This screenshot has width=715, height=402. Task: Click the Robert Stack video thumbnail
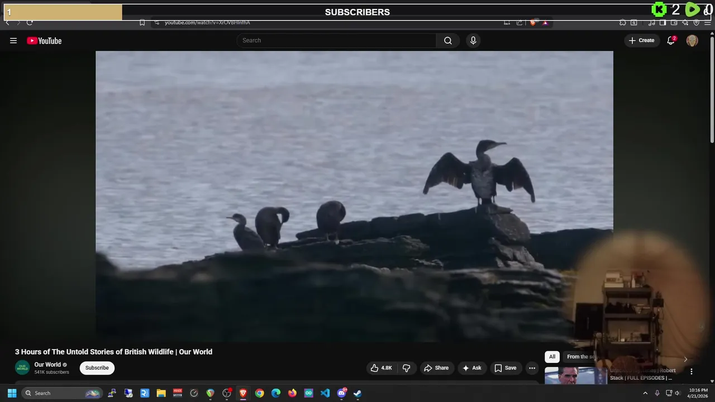[575, 375]
